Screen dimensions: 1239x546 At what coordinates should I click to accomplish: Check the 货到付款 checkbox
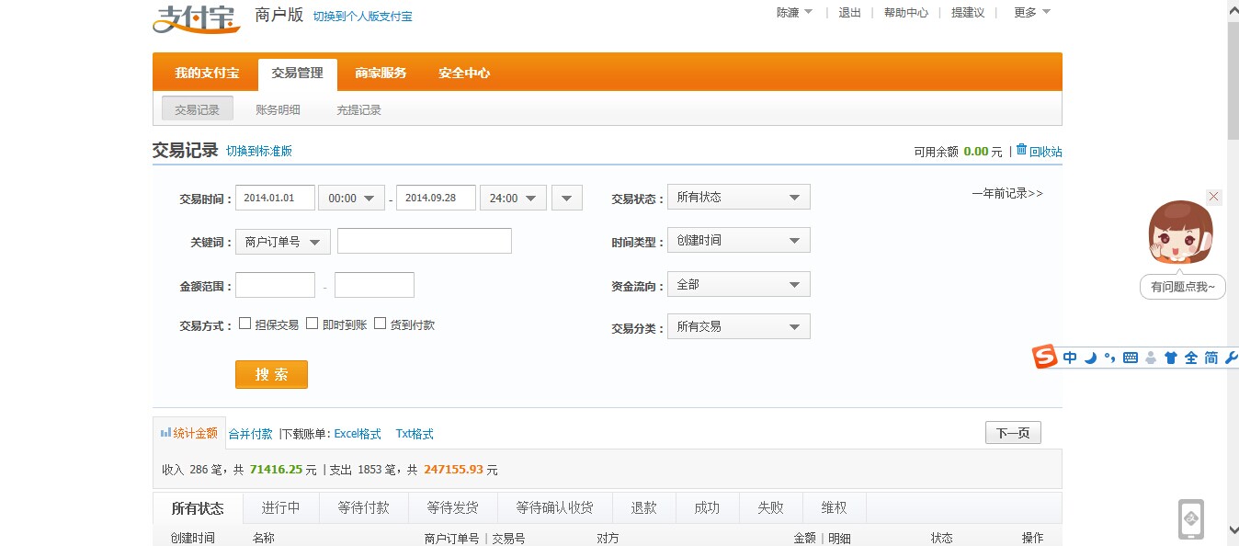coord(381,324)
